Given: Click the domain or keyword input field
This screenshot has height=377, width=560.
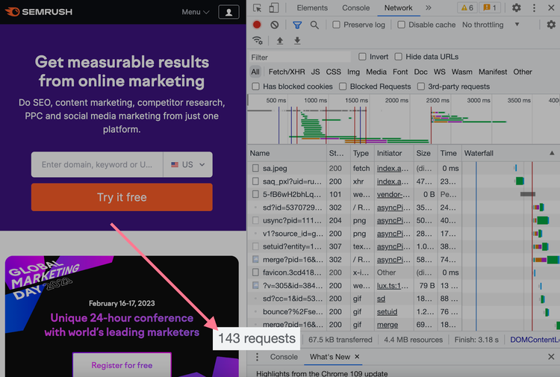Looking at the screenshot, I should (x=97, y=164).
